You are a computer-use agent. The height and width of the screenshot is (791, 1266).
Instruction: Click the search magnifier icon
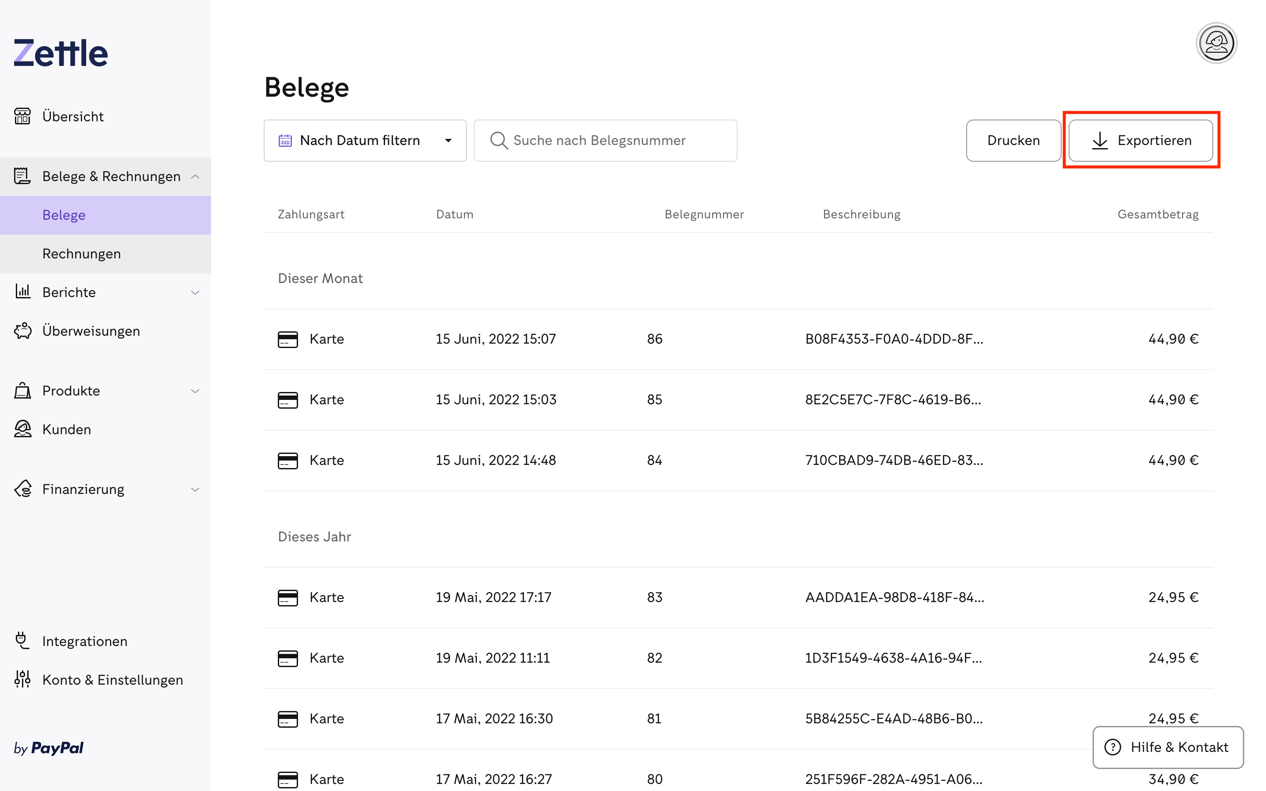click(x=498, y=140)
